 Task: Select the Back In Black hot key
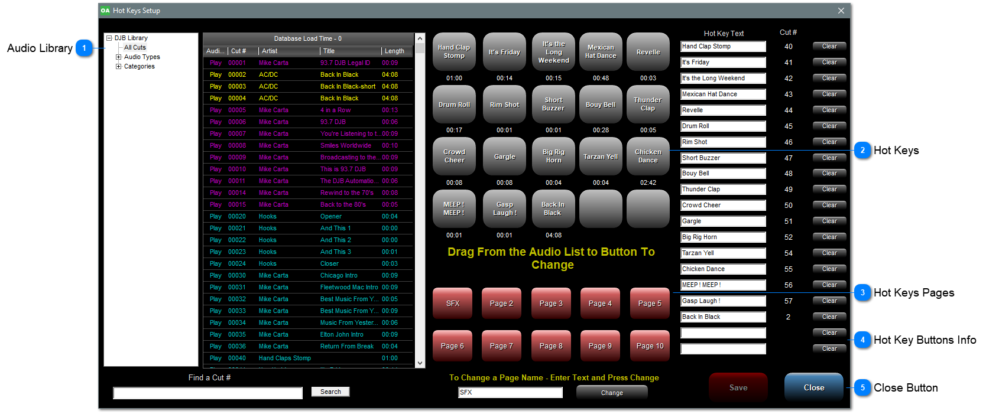553,208
